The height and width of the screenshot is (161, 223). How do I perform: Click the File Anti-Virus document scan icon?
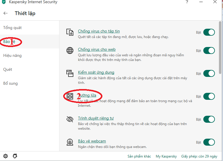click(x=70, y=32)
